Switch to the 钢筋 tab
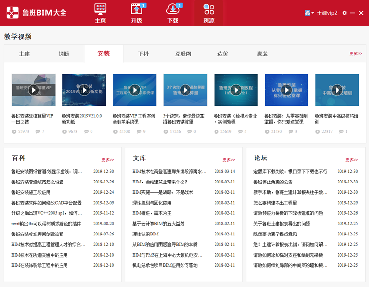The width and height of the screenshot is (369, 287). pyautogui.click(x=64, y=54)
